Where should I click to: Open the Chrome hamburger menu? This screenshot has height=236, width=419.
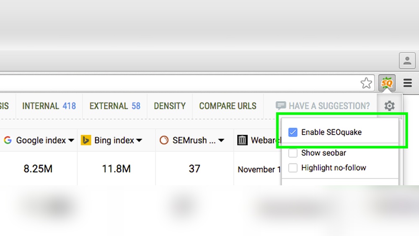point(408,83)
